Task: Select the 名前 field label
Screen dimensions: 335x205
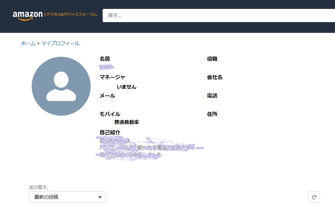Action: (x=105, y=59)
